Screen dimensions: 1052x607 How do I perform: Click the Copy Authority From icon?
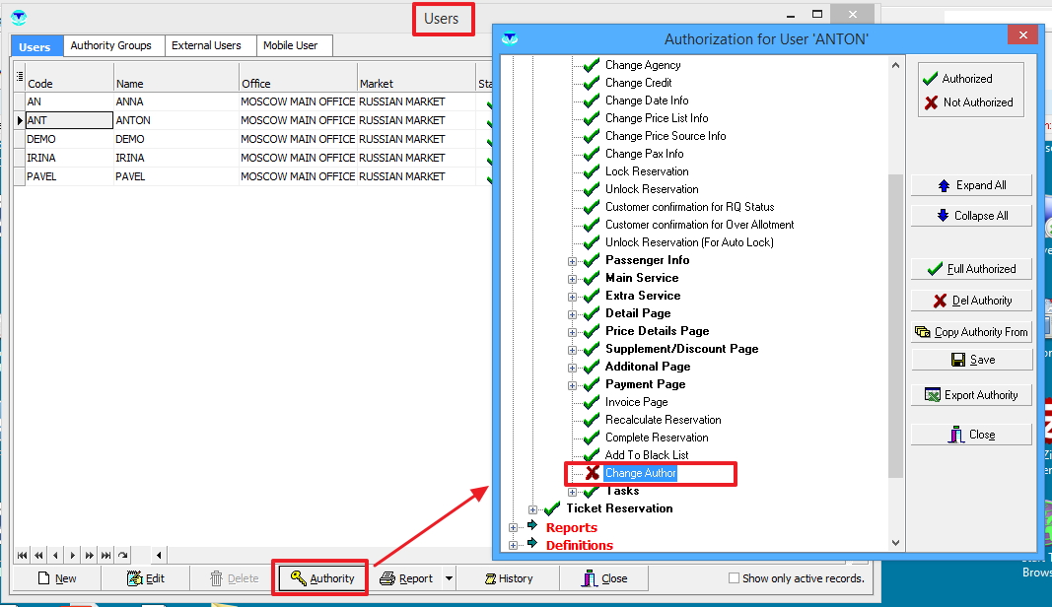pos(923,332)
